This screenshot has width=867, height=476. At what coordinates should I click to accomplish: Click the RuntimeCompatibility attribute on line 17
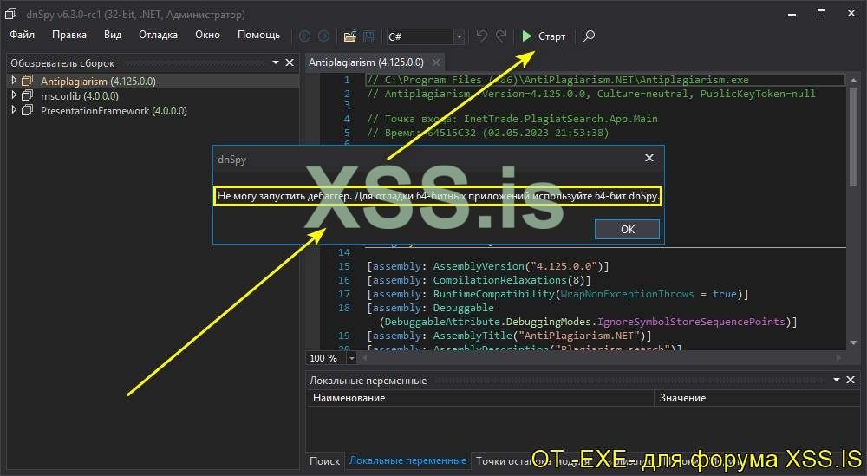(x=494, y=294)
